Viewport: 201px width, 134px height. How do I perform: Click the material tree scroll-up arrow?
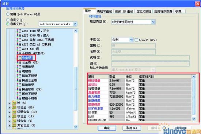click(76, 31)
